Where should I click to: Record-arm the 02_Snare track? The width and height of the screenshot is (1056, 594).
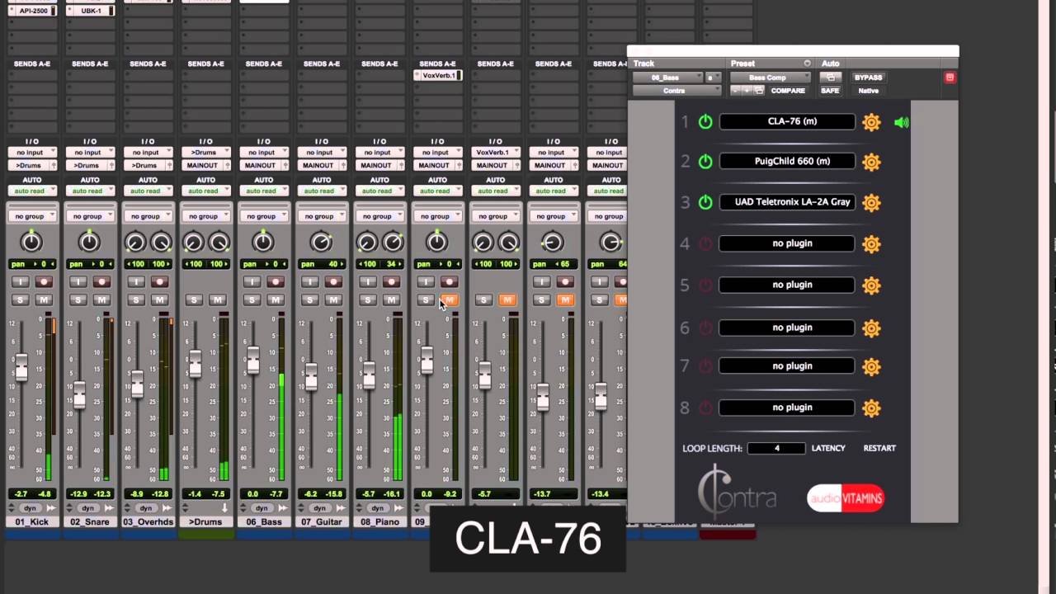(x=101, y=282)
